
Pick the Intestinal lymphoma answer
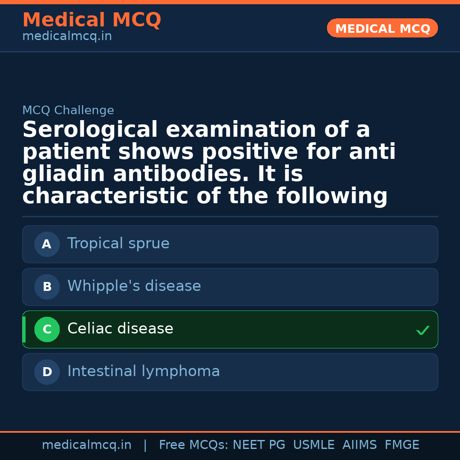(x=144, y=371)
